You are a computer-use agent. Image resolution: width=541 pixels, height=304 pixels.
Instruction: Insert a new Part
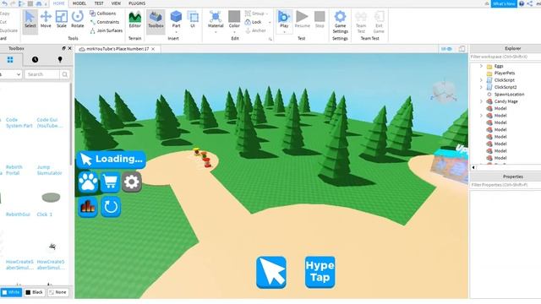[176, 21]
